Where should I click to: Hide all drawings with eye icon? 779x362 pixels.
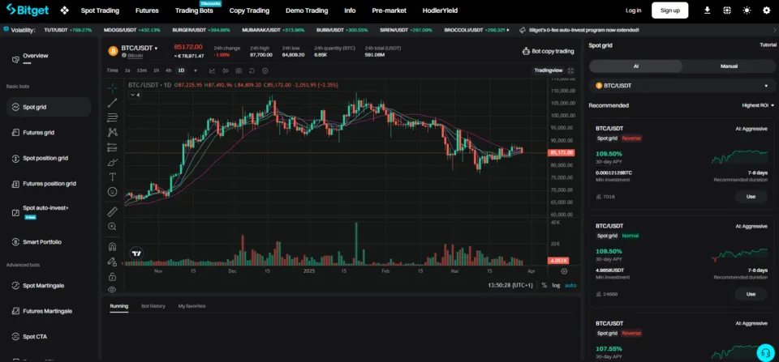[x=112, y=289]
